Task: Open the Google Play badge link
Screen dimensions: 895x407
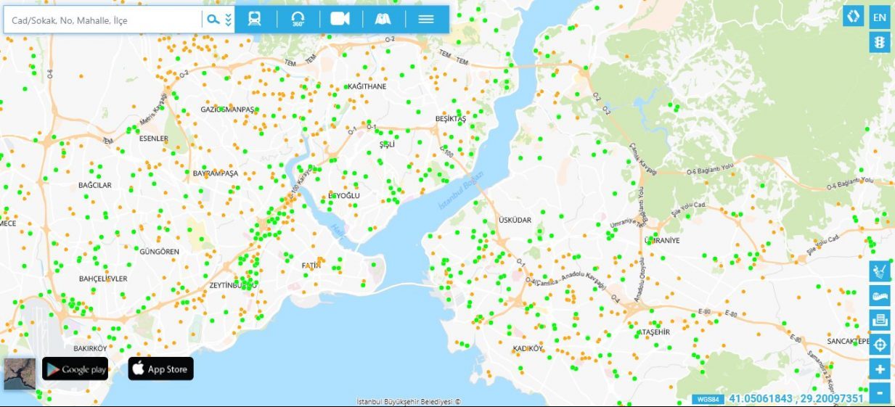Action: tap(75, 369)
